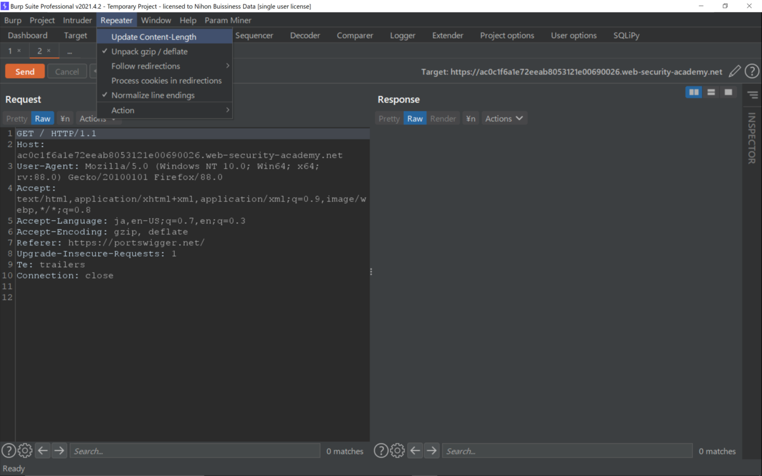The image size is (762, 476).
Task: Switch to Extender tab
Action: click(448, 36)
